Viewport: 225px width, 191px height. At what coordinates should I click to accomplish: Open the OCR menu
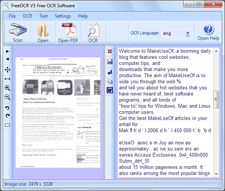[x=27, y=16]
